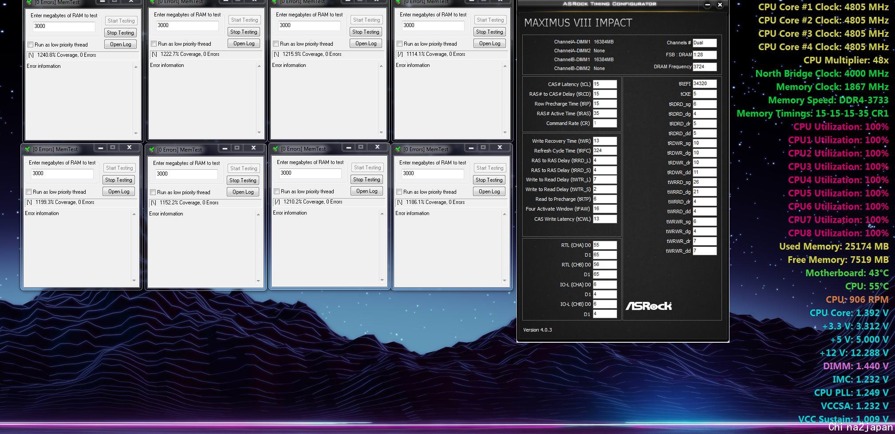
Task: Click overlay text 'DIMM: 1.440 V'
Action: (x=856, y=366)
